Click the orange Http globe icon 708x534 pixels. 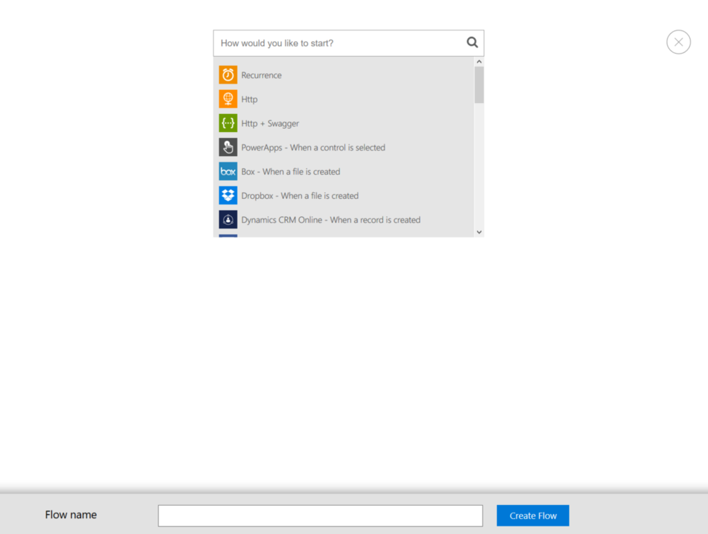click(x=228, y=99)
